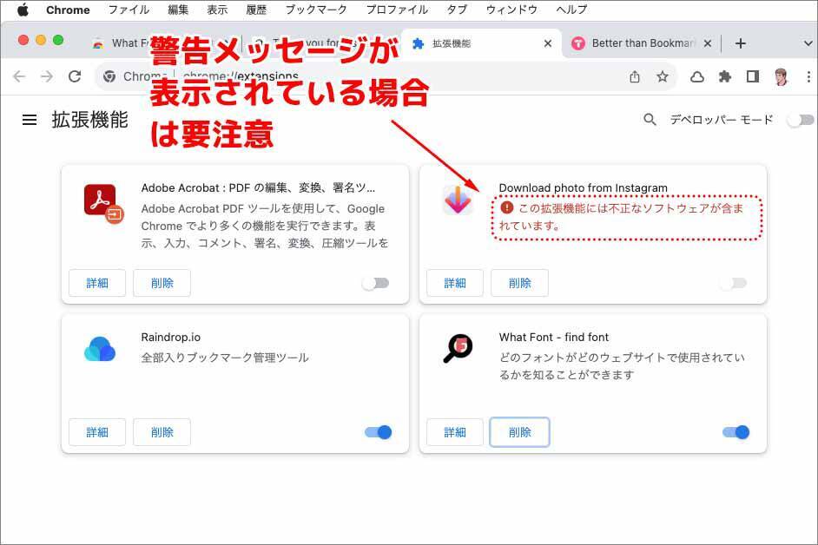Open the タブ menu
The width and height of the screenshot is (818, 545).
457,10
